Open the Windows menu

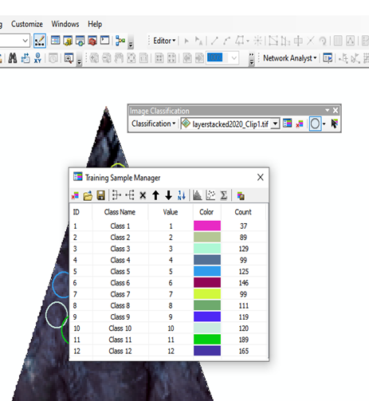(65, 24)
